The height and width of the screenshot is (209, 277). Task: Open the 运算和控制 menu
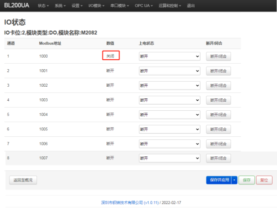pos(170,6)
